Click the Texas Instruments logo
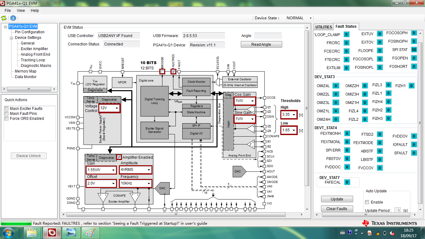Screen dimensions: 425x239 389,223
